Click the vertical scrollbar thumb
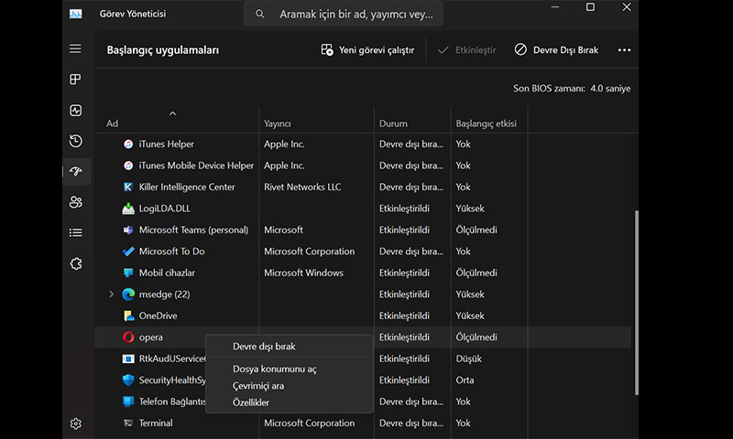Viewport: 733px width, 439px height. click(x=636, y=303)
